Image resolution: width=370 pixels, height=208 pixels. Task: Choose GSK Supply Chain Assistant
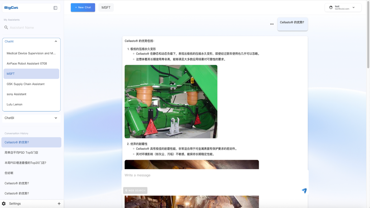pos(31,84)
